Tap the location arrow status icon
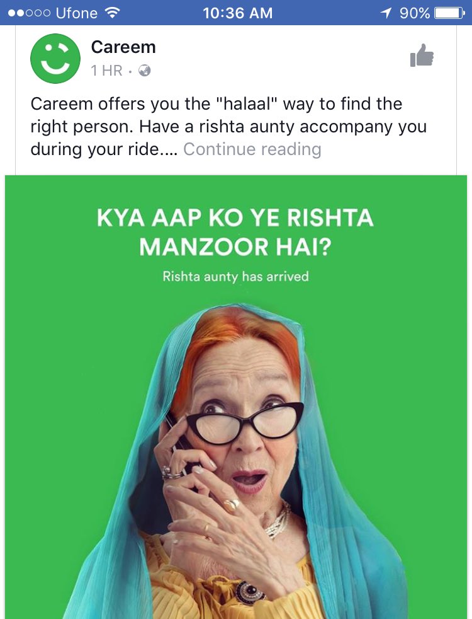 point(386,13)
